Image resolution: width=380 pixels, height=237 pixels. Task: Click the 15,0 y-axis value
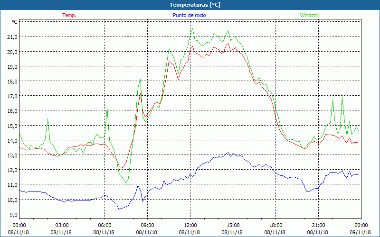pyautogui.click(x=13, y=126)
